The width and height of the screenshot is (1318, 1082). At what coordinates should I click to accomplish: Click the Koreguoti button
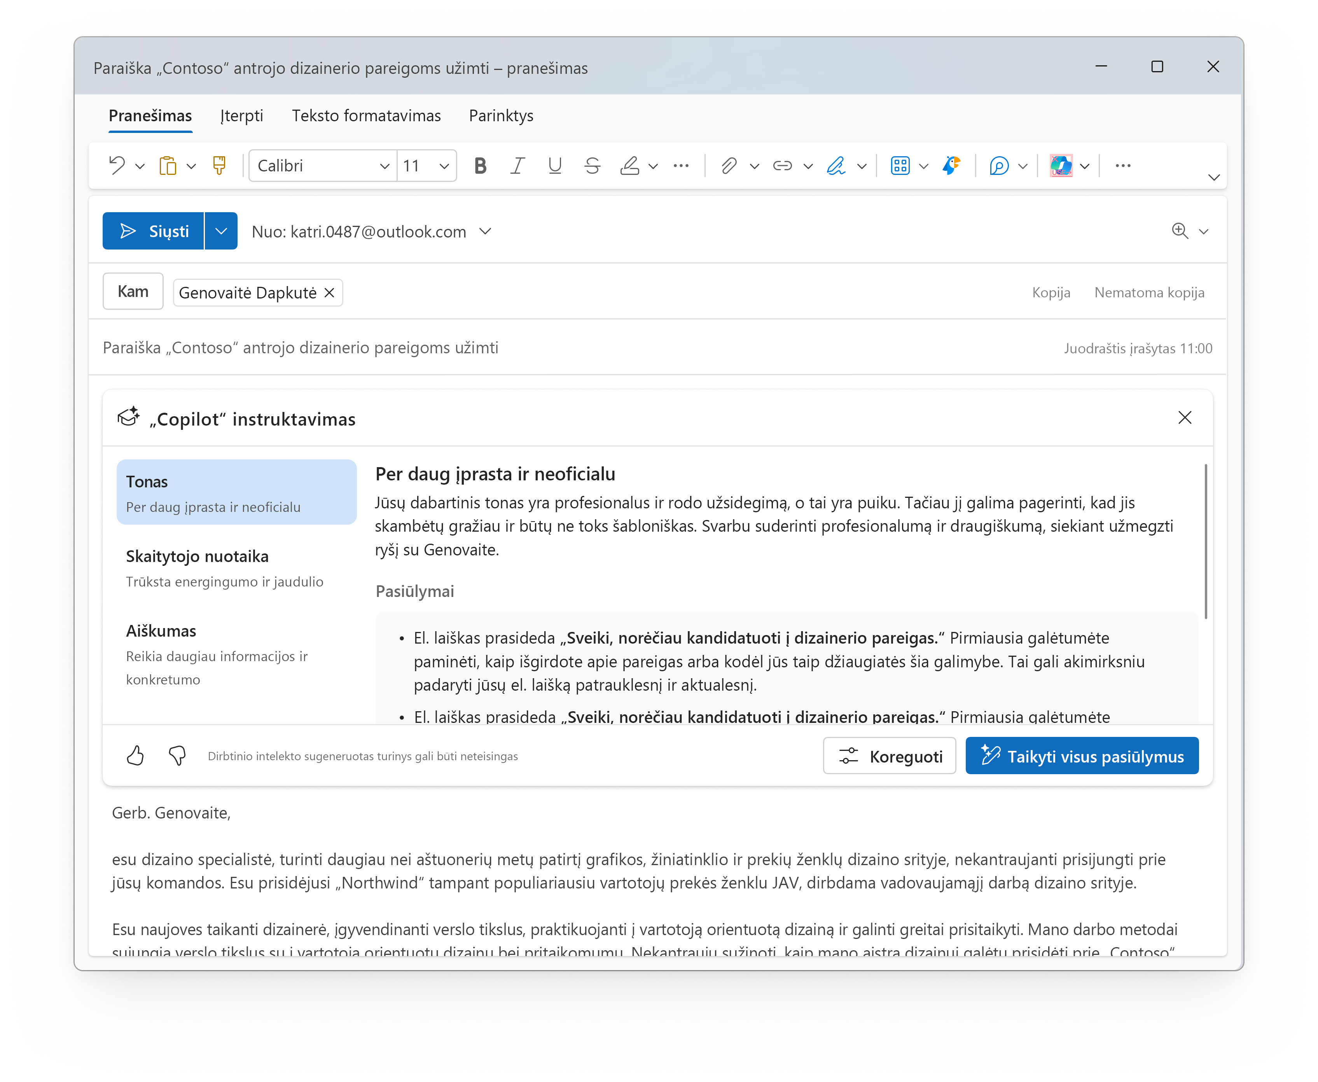(x=890, y=756)
